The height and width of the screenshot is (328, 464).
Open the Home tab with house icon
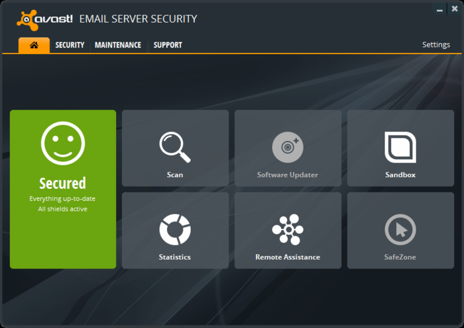coord(34,45)
